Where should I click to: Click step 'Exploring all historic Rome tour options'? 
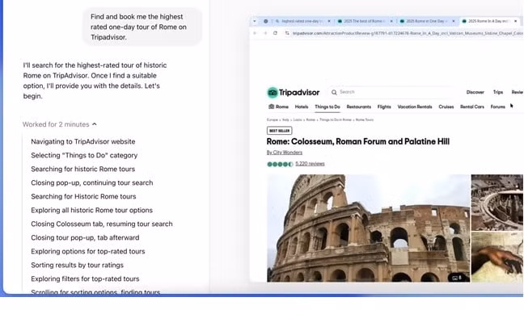point(92,210)
